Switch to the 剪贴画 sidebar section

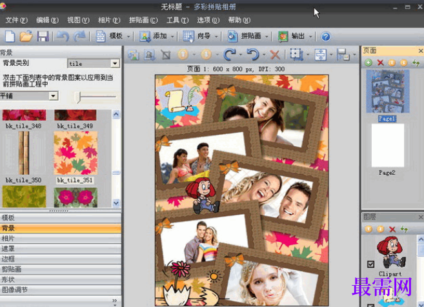(60, 269)
